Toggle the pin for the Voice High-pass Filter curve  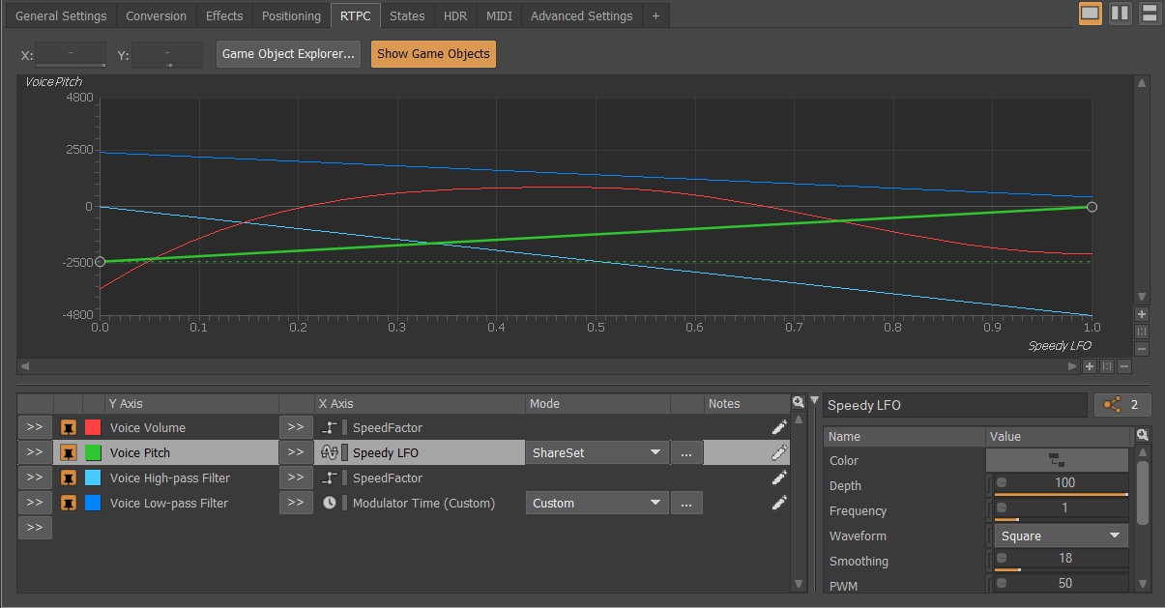[x=69, y=478]
